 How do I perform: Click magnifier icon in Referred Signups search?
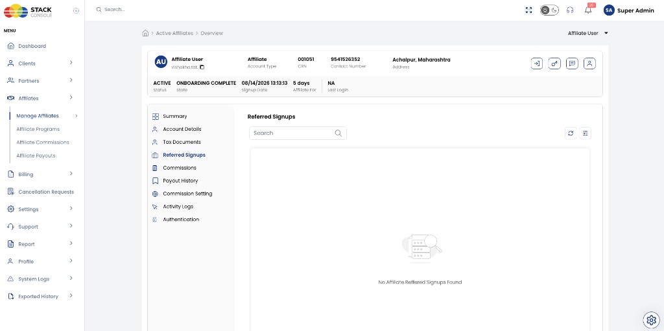338,133
